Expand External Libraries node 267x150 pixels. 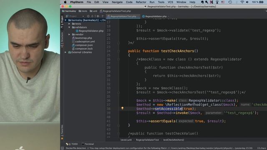tap(65, 52)
